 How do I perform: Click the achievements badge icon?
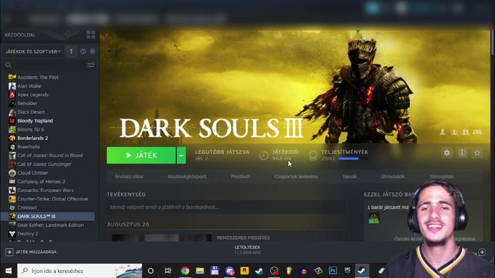pos(313,155)
